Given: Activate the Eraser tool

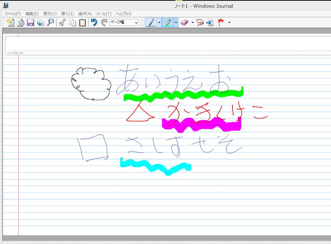Looking at the screenshot, I should [x=185, y=23].
